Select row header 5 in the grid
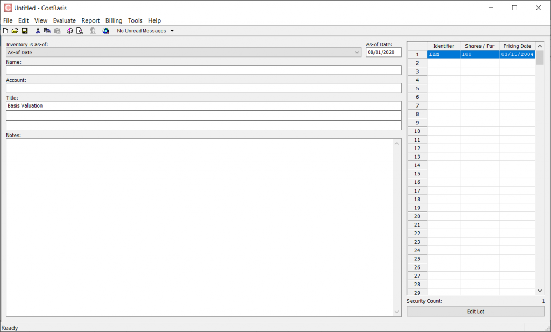Viewport: 551px width, 332px height. coord(417,89)
